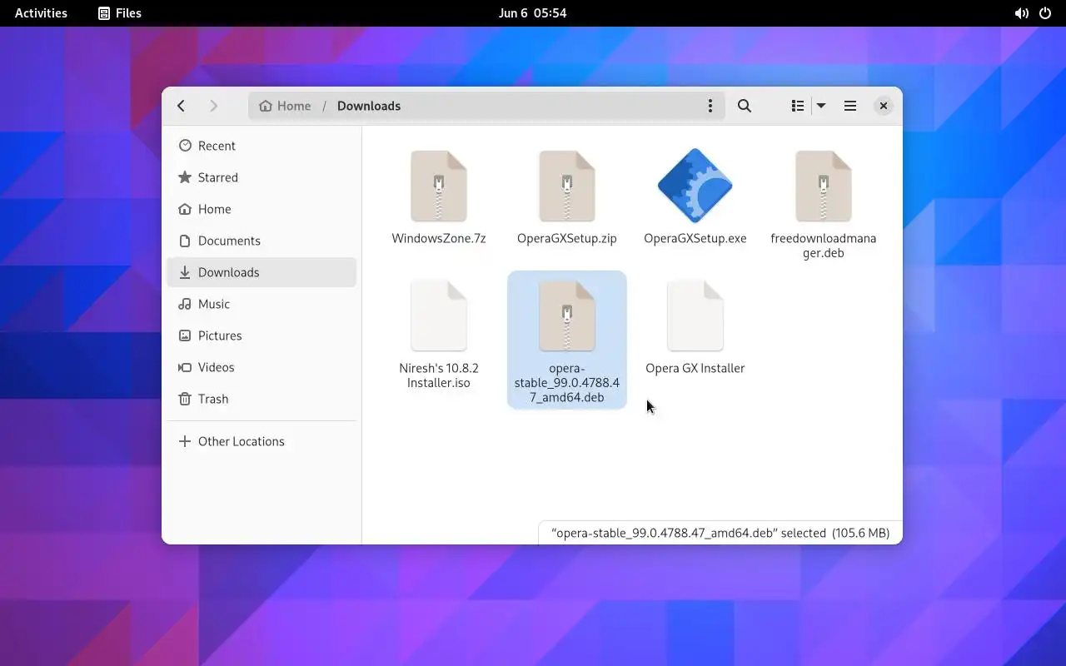Open Documents in the sidebar
Screen dimensions: 1066x666
(x=262, y=241)
